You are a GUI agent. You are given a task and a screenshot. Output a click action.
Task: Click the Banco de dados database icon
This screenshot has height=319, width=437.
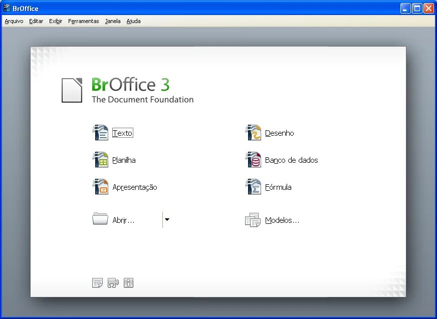[253, 160]
